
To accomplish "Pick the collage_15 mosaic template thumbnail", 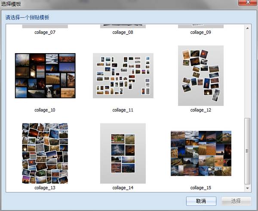I will [201, 153].
